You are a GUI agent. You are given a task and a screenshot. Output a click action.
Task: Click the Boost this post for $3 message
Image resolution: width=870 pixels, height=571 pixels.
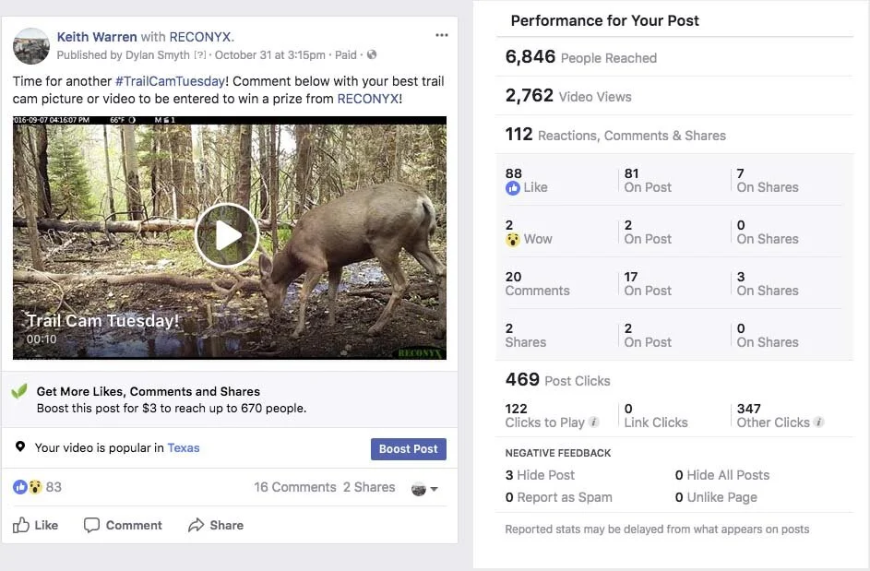pos(172,409)
